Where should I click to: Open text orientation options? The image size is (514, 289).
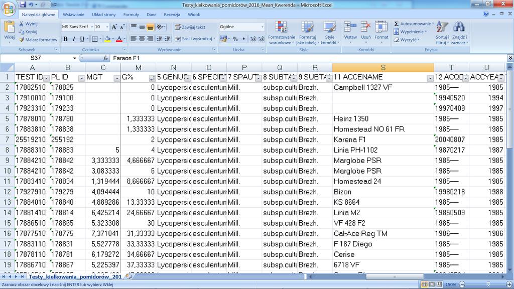(x=160, y=27)
